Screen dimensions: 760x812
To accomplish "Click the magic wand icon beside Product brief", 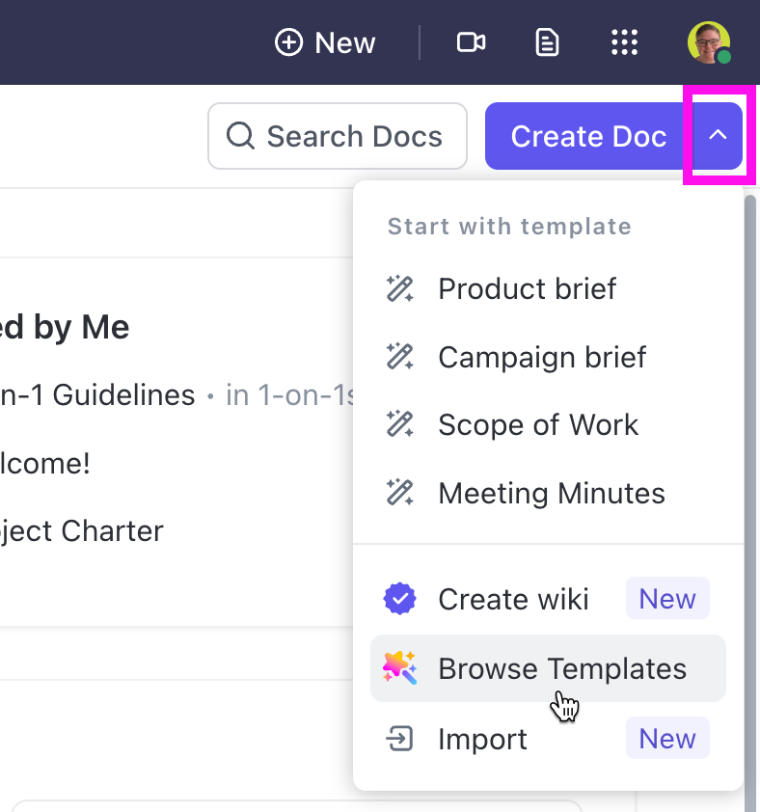I will pos(400,288).
